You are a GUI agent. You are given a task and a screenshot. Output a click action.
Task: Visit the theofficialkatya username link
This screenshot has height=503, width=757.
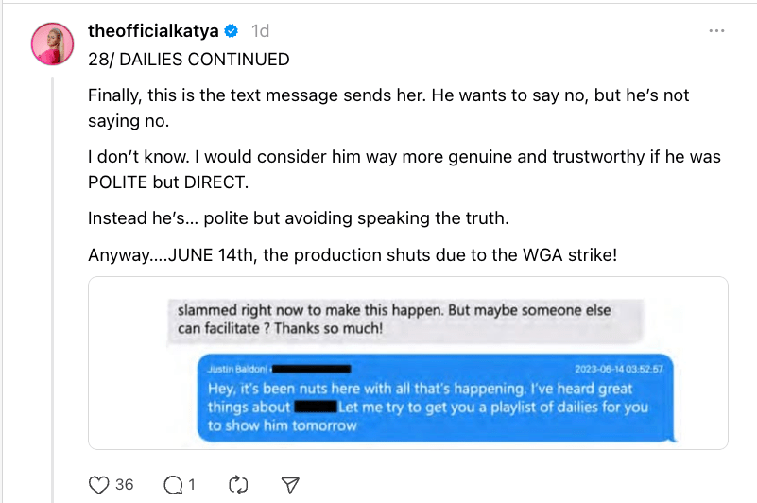[153, 31]
